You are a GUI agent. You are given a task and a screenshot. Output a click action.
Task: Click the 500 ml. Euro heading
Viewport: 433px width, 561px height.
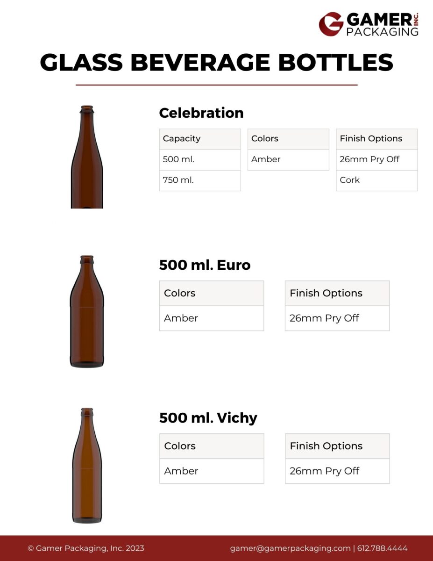click(205, 265)
